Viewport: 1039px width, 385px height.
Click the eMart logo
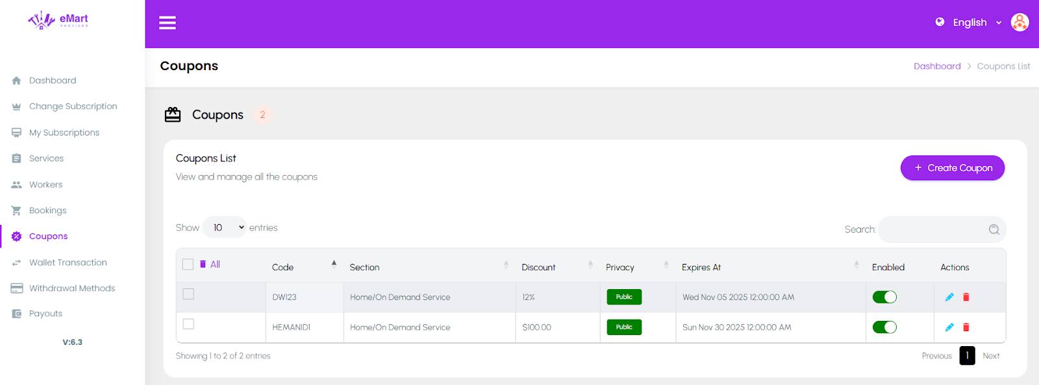point(58,21)
